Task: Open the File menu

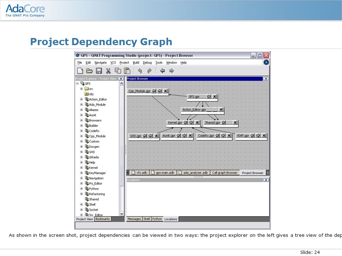Action: tap(79, 63)
